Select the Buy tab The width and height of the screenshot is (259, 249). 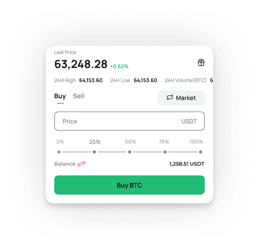(x=60, y=96)
